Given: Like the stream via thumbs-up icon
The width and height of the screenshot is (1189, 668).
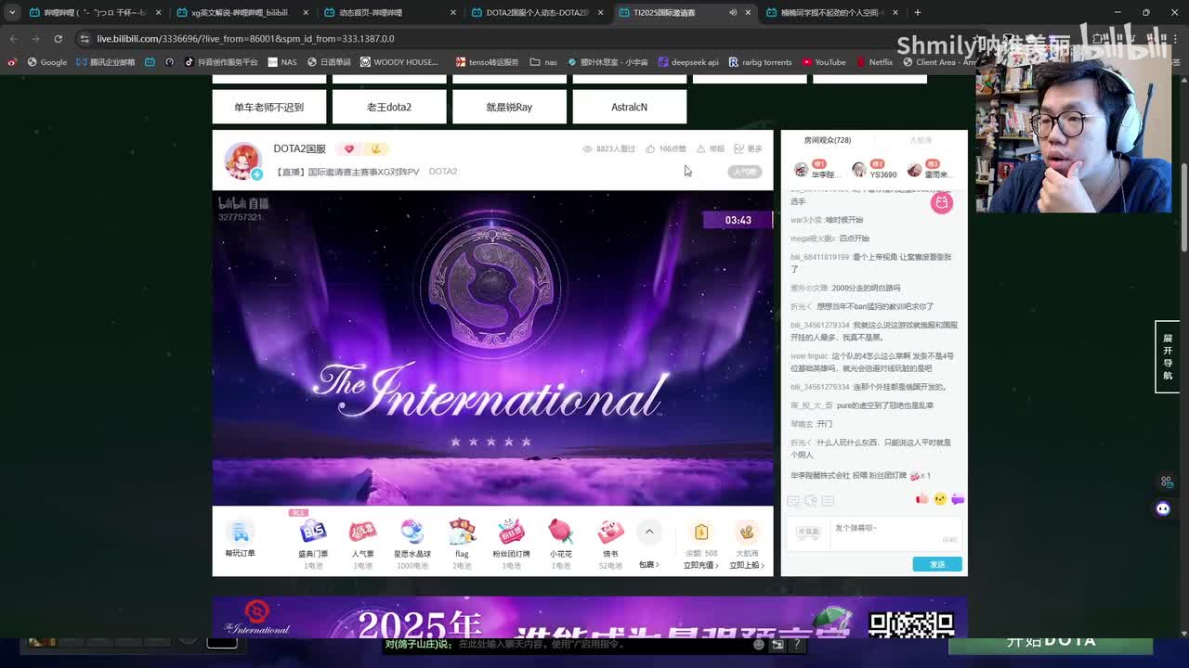Looking at the screenshot, I should click(650, 148).
